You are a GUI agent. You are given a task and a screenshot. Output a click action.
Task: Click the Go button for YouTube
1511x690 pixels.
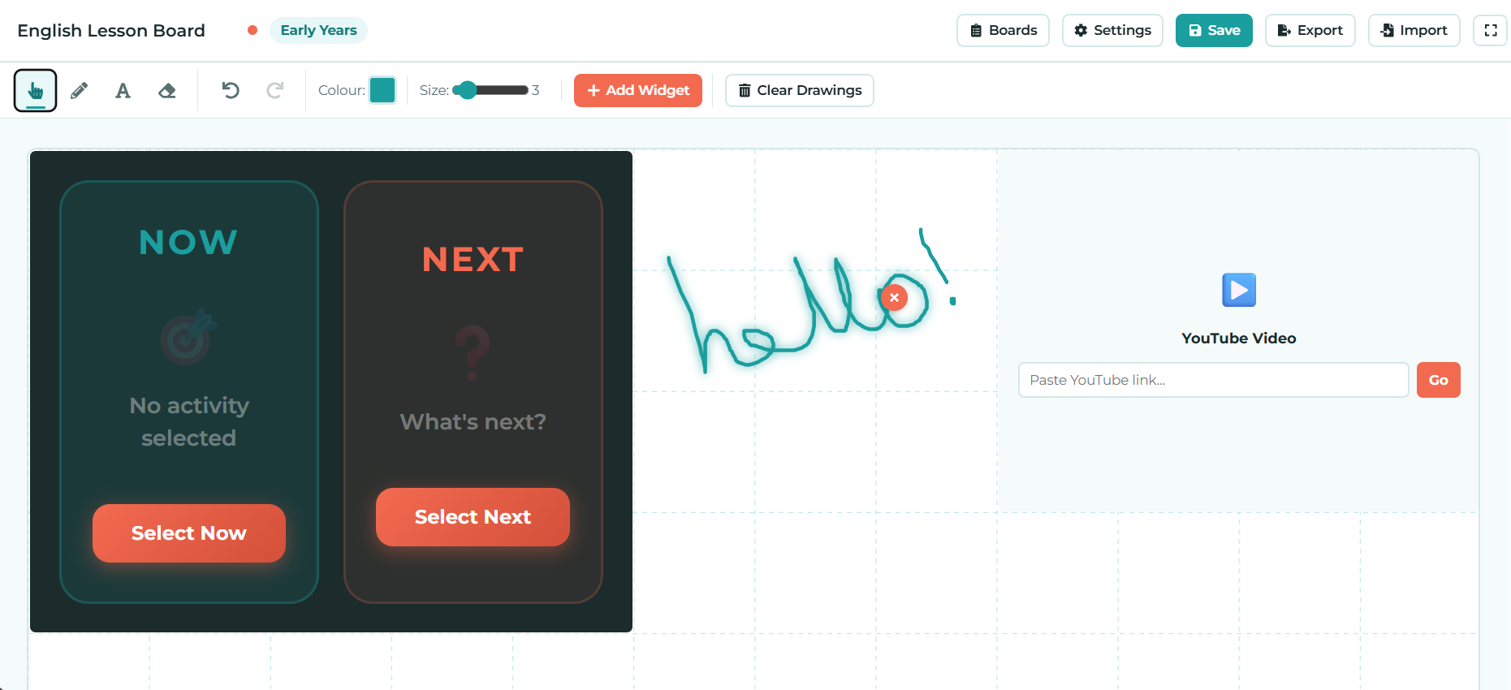coord(1439,380)
